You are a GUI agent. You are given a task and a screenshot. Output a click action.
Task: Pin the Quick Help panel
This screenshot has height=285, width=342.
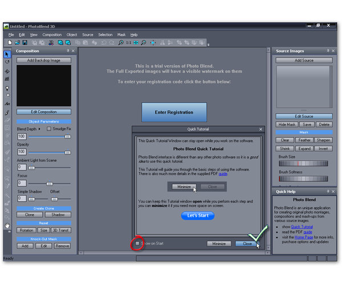[x=328, y=192]
